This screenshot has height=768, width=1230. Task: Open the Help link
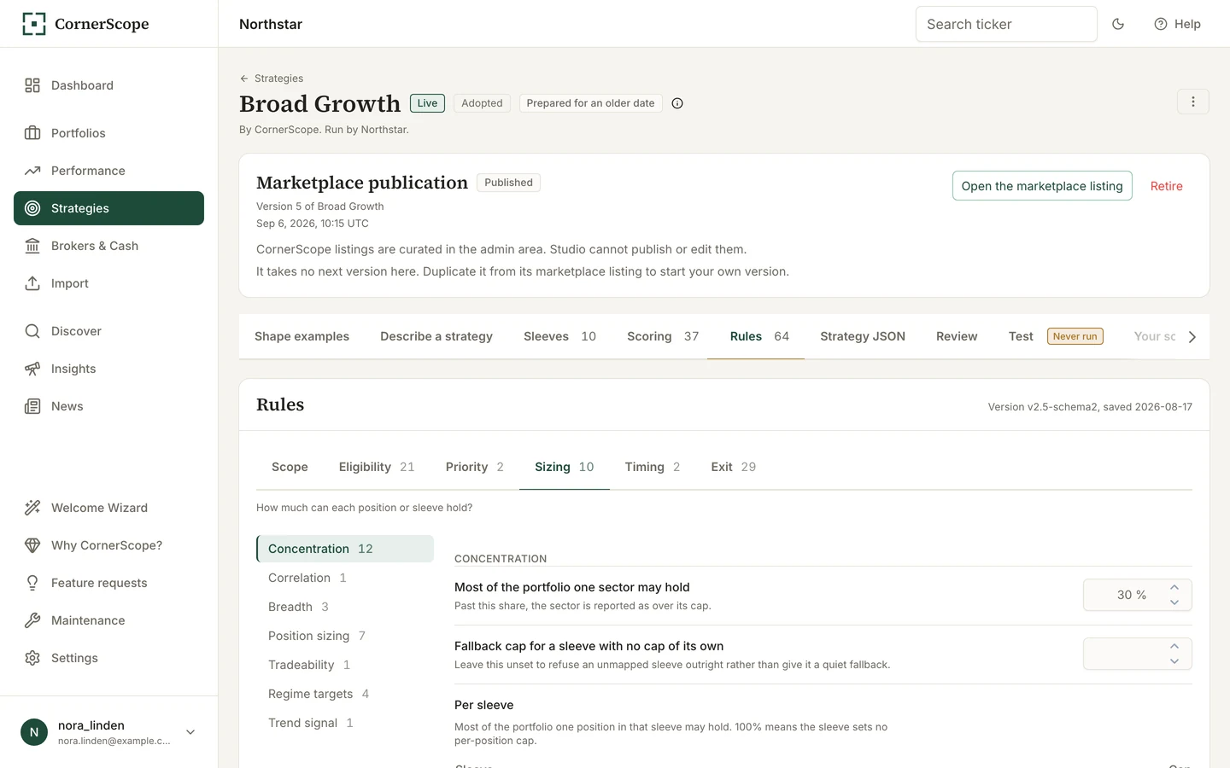(x=1178, y=24)
